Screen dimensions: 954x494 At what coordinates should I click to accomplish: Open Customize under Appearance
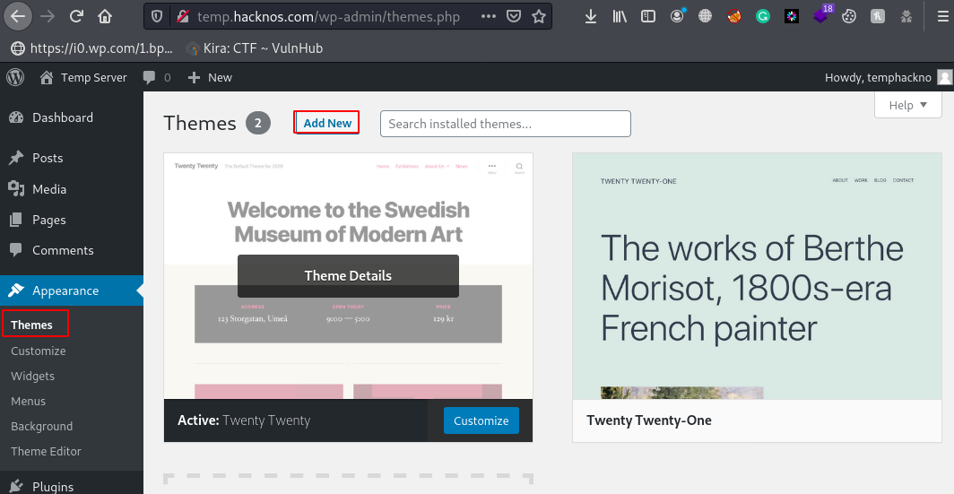39,351
